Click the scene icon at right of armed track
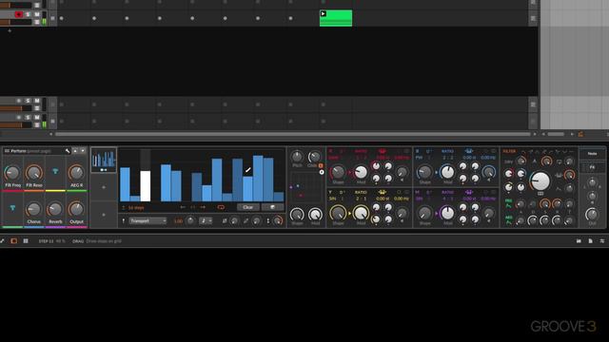 (x=533, y=18)
